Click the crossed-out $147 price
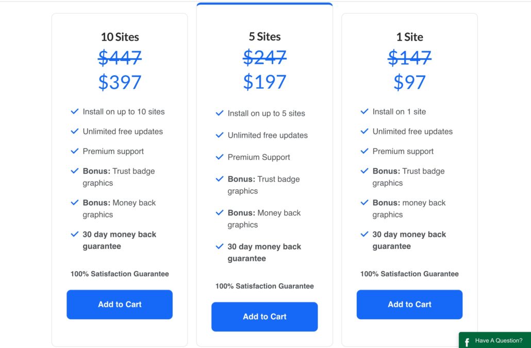The width and height of the screenshot is (531, 348). click(409, 58)
